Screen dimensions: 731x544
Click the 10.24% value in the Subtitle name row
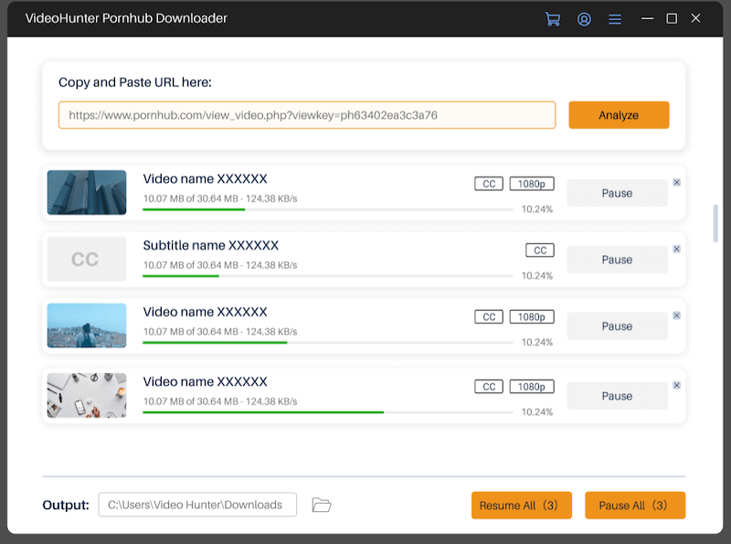(537, 276)
